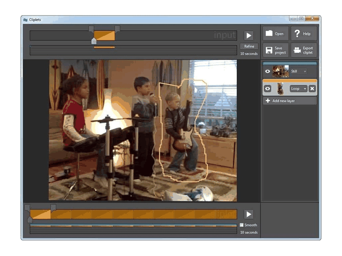Play the cliplet output timeline
Screen dimensions: 342x256
tap(249, 214)
